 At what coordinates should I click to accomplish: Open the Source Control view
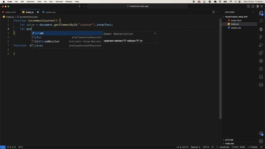pos(261,37)
